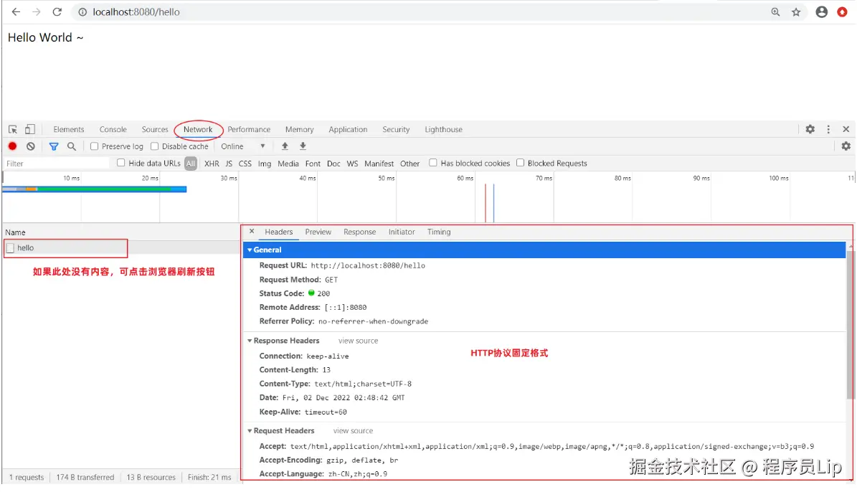Open the Lighthouse tab
This screenshot has height=492, width=857.
(443, 130)
